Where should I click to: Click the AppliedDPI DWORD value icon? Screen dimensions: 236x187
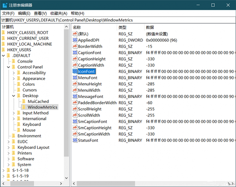point(75,40)
